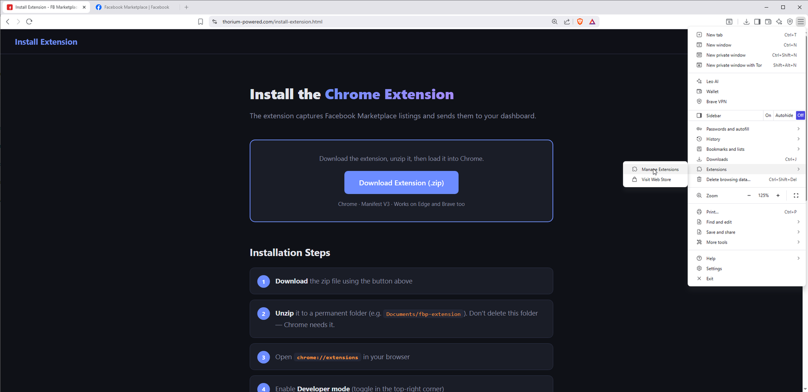This screenshot has height=392, width=808.
Task: Open the downloads toolbar icon
Action: [746, 22]
